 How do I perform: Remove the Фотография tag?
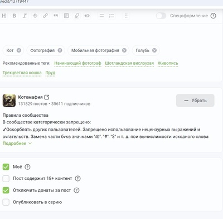(60, 50)
